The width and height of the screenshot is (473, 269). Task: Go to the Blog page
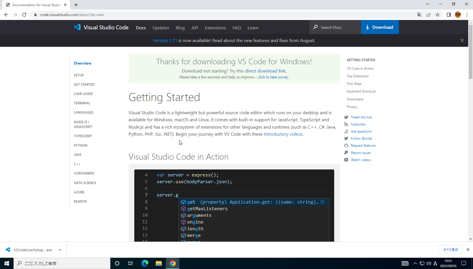coord(180,28)
